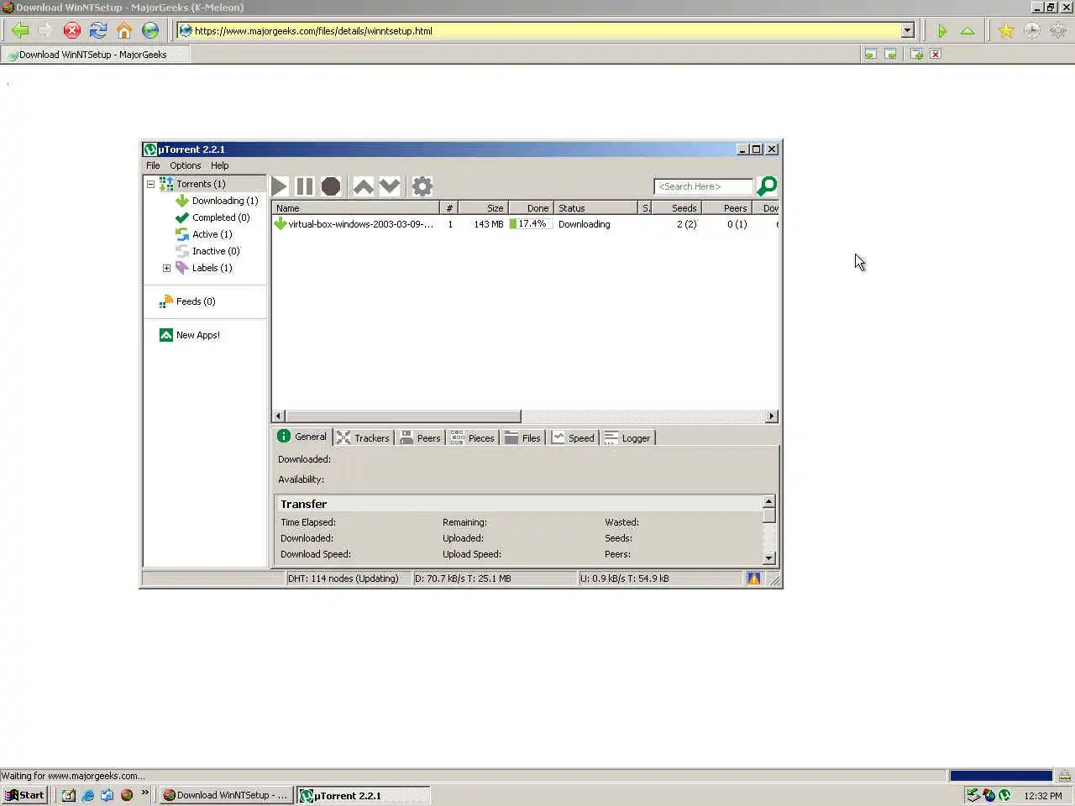Screen dimensions: 1075x806
Task: Move torrent up the queue
Action: point(363,186)
